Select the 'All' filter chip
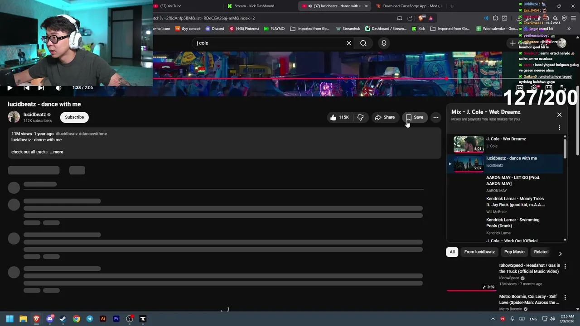This screenshot has height=326, width=580. pyautogui.click(x=452, y=252)
